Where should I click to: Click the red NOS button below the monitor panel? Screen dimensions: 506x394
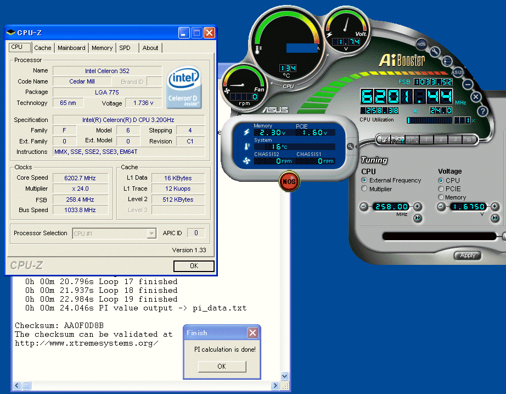tap(289, 181)
